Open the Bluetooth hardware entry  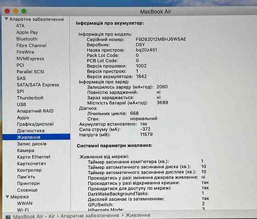pos(27,39)
